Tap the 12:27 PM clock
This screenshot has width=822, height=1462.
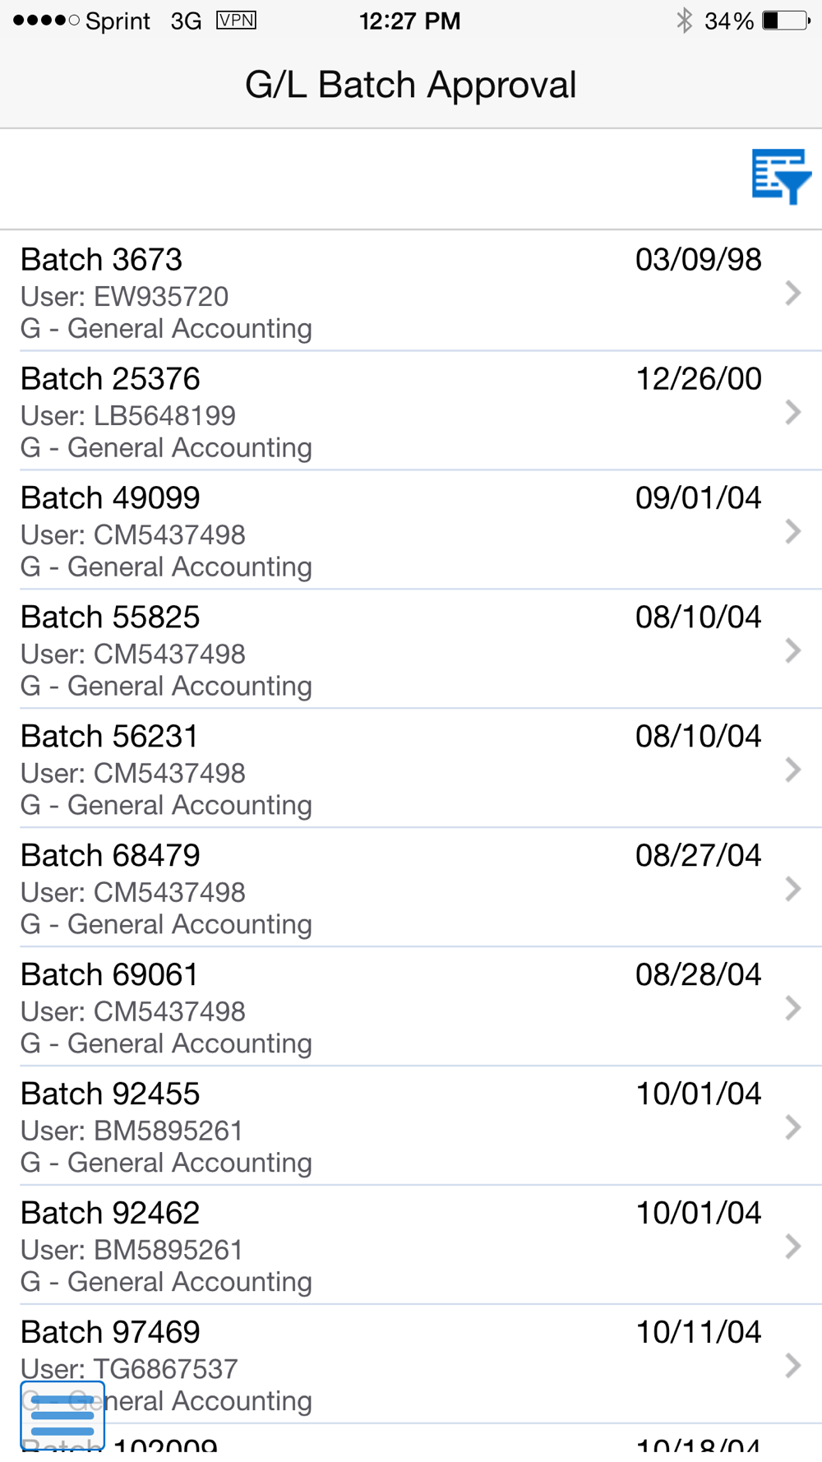click(x=409, y=21)
